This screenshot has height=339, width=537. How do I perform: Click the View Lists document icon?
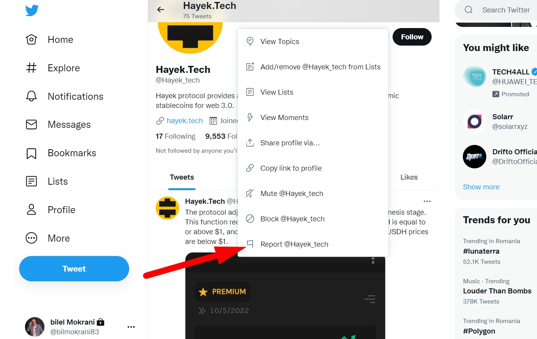pos(250,92)
